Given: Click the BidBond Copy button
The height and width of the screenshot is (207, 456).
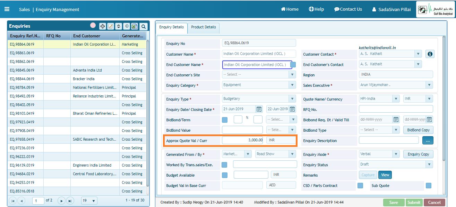Looking at the screenshot, I should pyautogui.click(x=418, y=130).
